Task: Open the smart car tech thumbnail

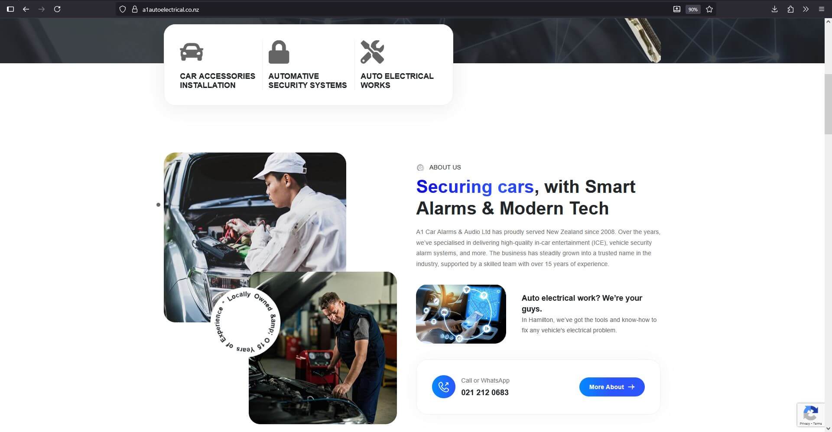Action: 461,314
